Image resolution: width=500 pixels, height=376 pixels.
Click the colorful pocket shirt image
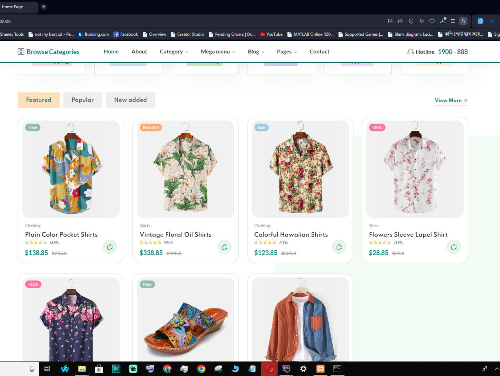(71, 169)
